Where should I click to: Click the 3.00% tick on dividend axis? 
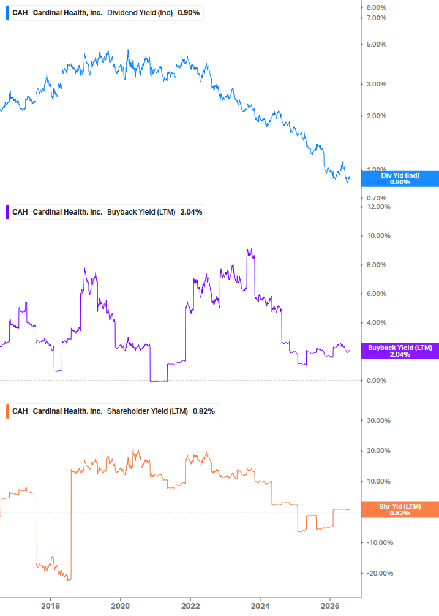[x=377, y=84]
